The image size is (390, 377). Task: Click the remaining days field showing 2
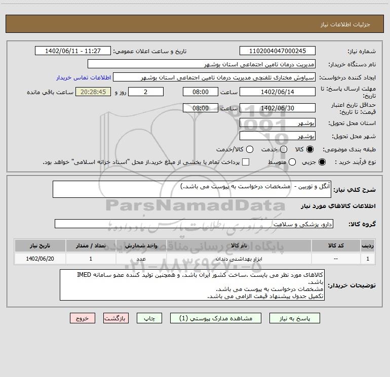pos(146,92)
